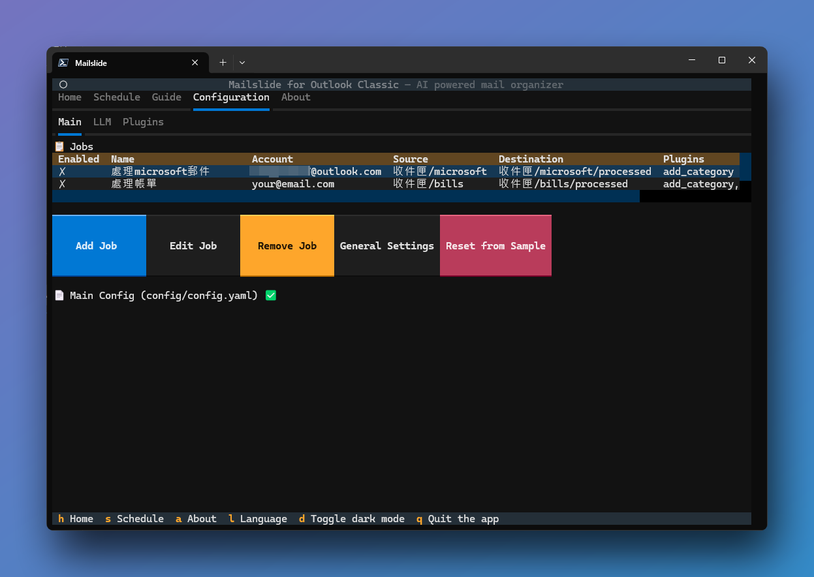Close the Mailslide terminal tab

195,63
